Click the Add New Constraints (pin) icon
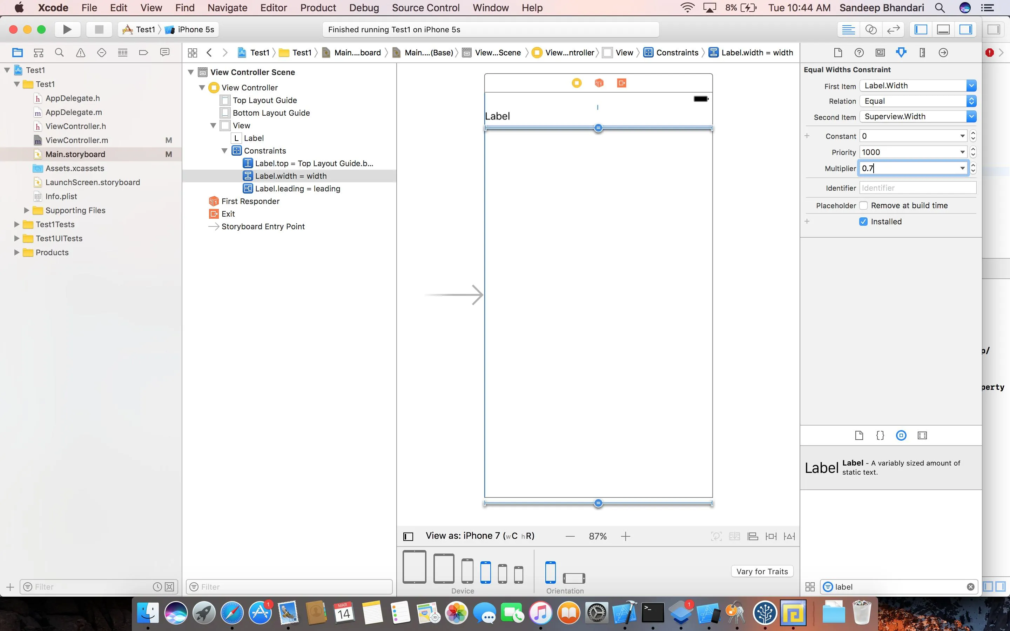 (x=771, y=536)
